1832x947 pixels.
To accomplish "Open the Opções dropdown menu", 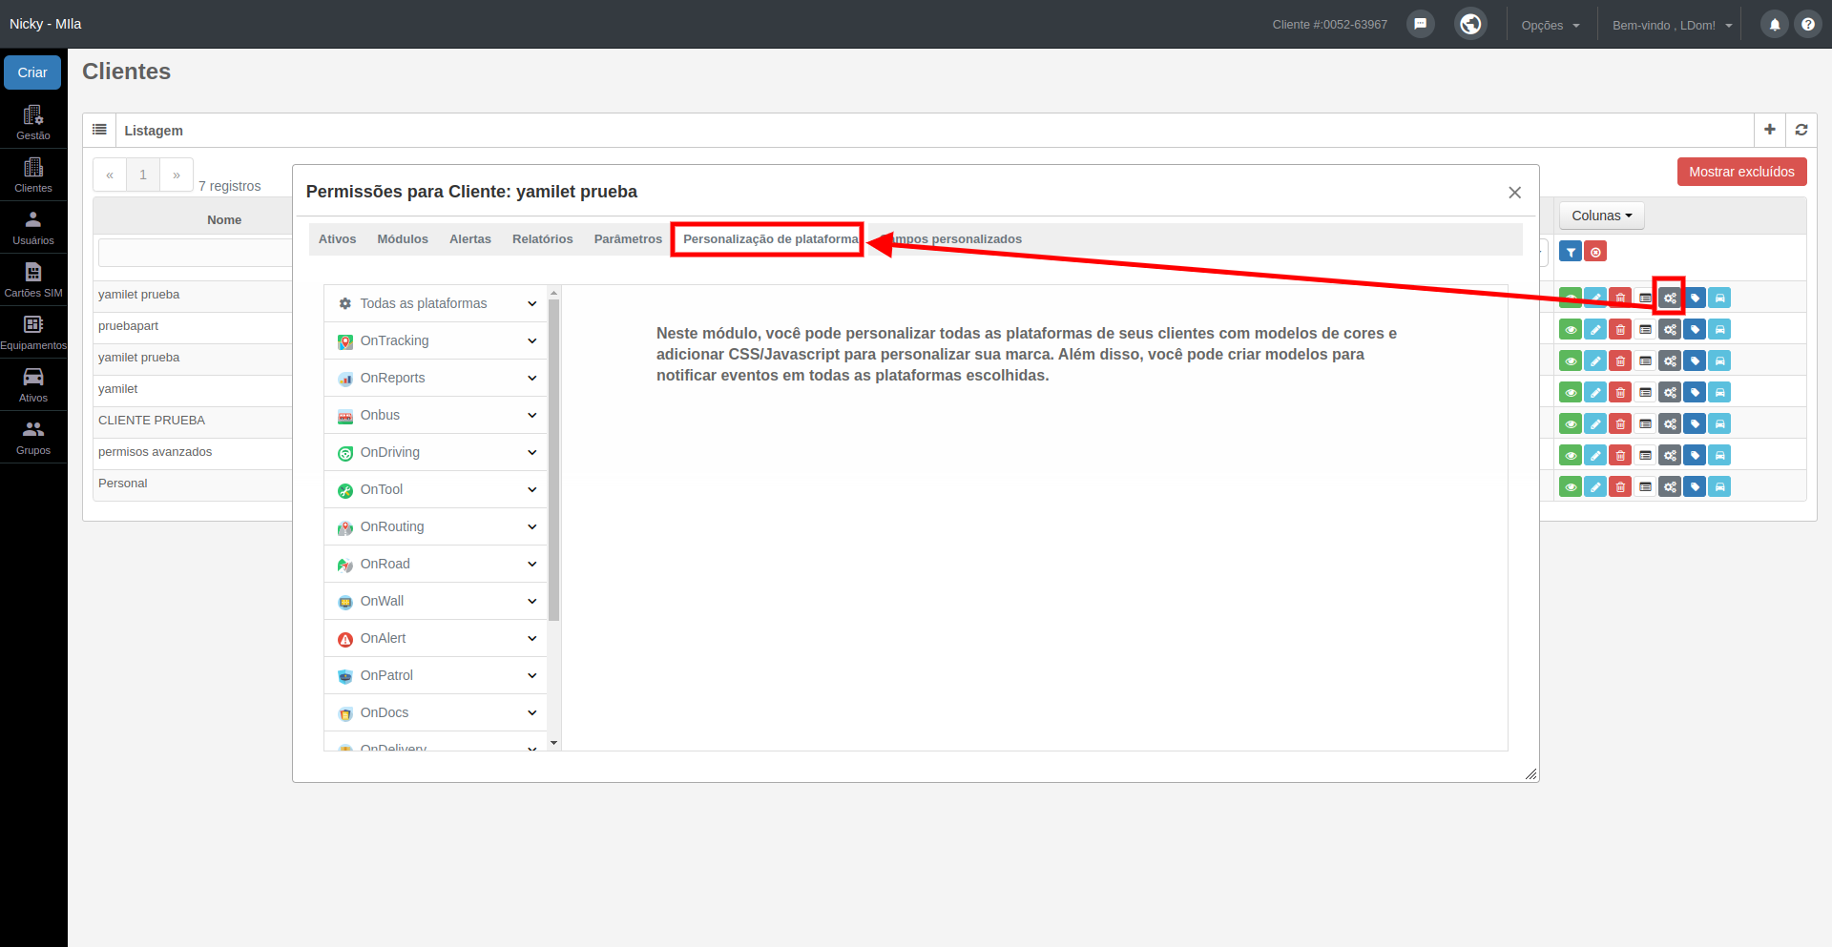I will coord(1551,26).
